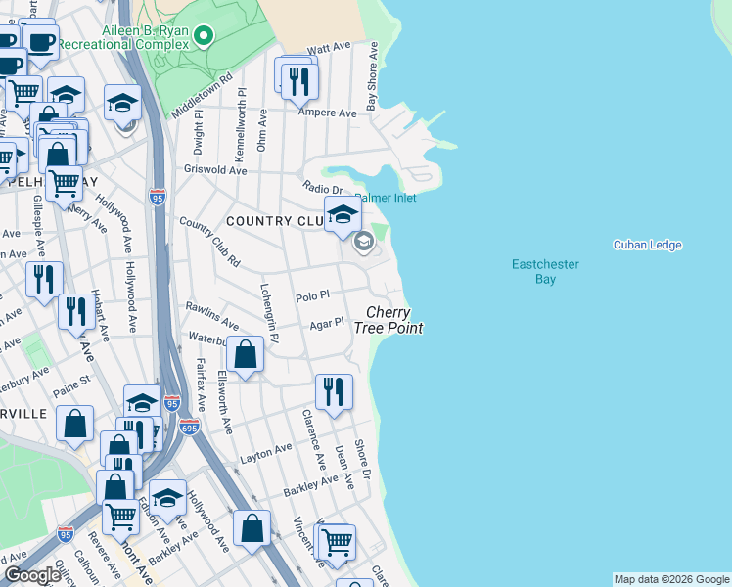This screenshot has width=732, height=587.
Task: Select the restaurant marker next to Hobart Ave
Action: pos(76,313)
